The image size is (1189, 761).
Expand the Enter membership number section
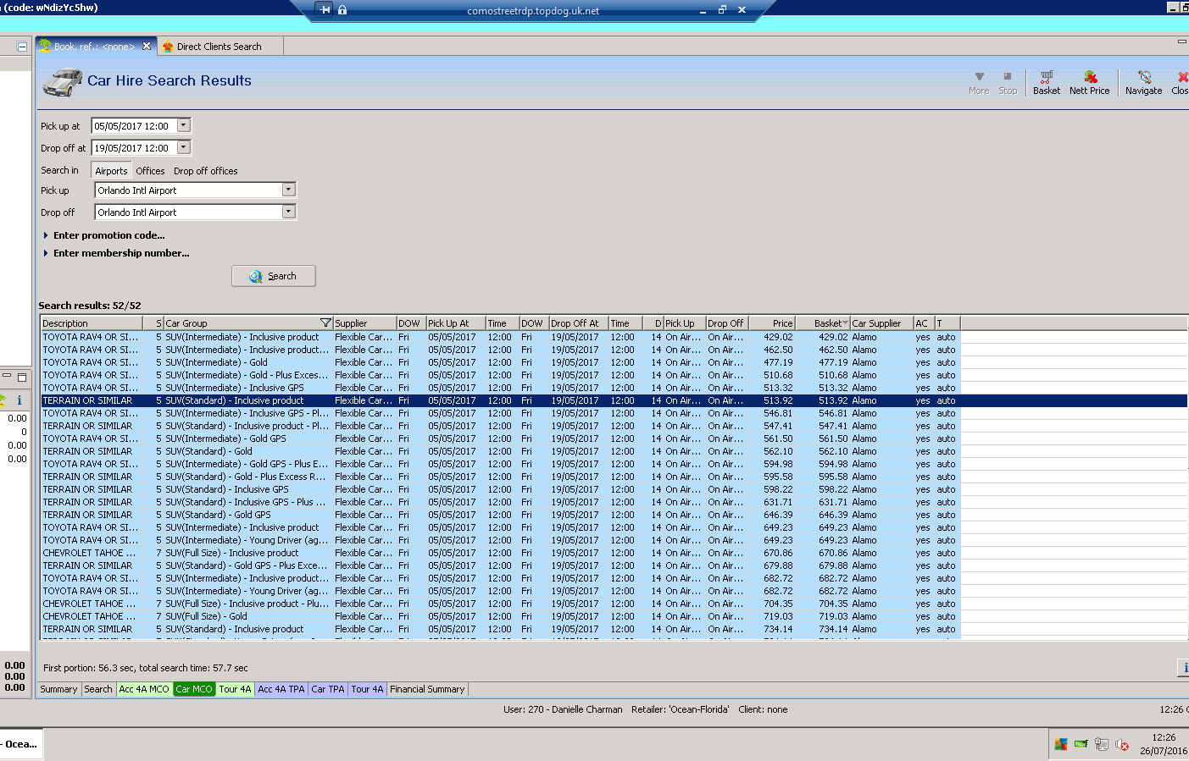click(120, 253)
